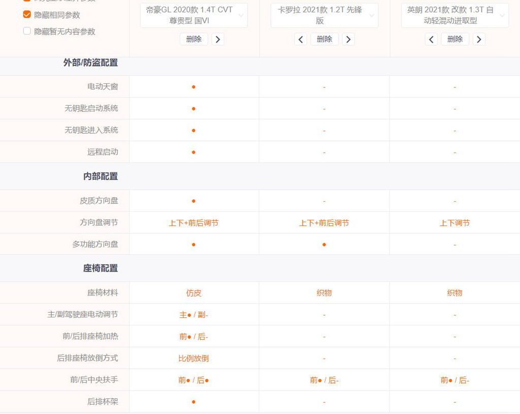Open the 英朗 2021款 model dropdown
The image size is (520, 414).
454,15
